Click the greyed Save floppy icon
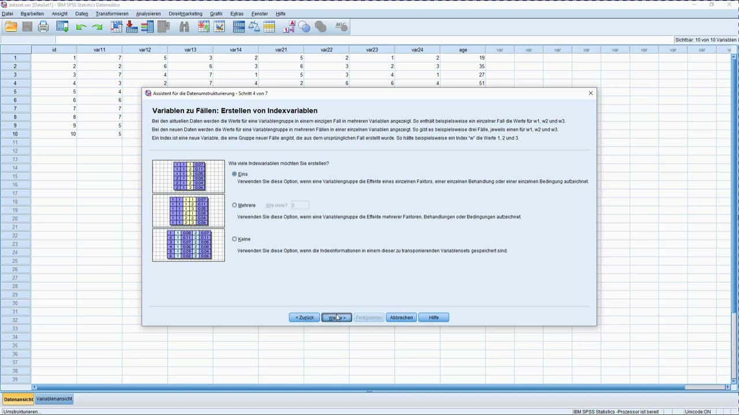The height and width of the screenshot is (415, 739). tap(27, 27)
